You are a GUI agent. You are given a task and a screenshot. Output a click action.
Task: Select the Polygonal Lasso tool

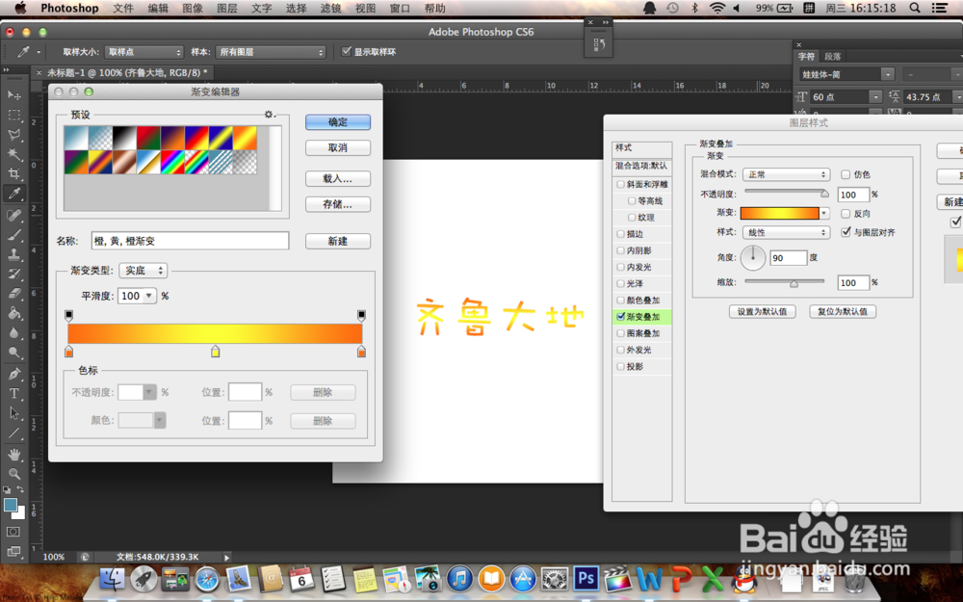point(13,135)
